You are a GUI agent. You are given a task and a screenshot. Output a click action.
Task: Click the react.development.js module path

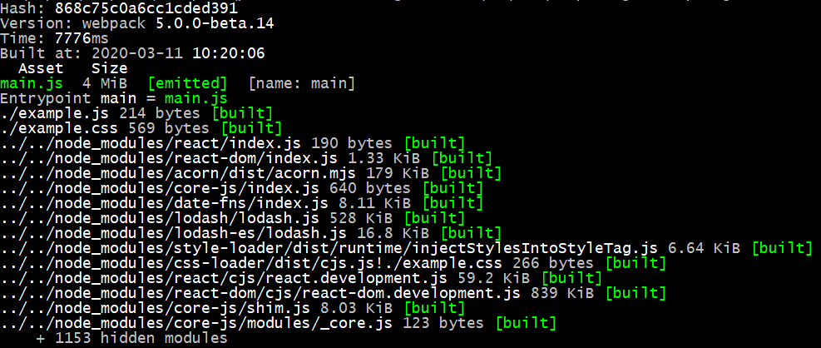pyautogui.click(x=224, y=276)
